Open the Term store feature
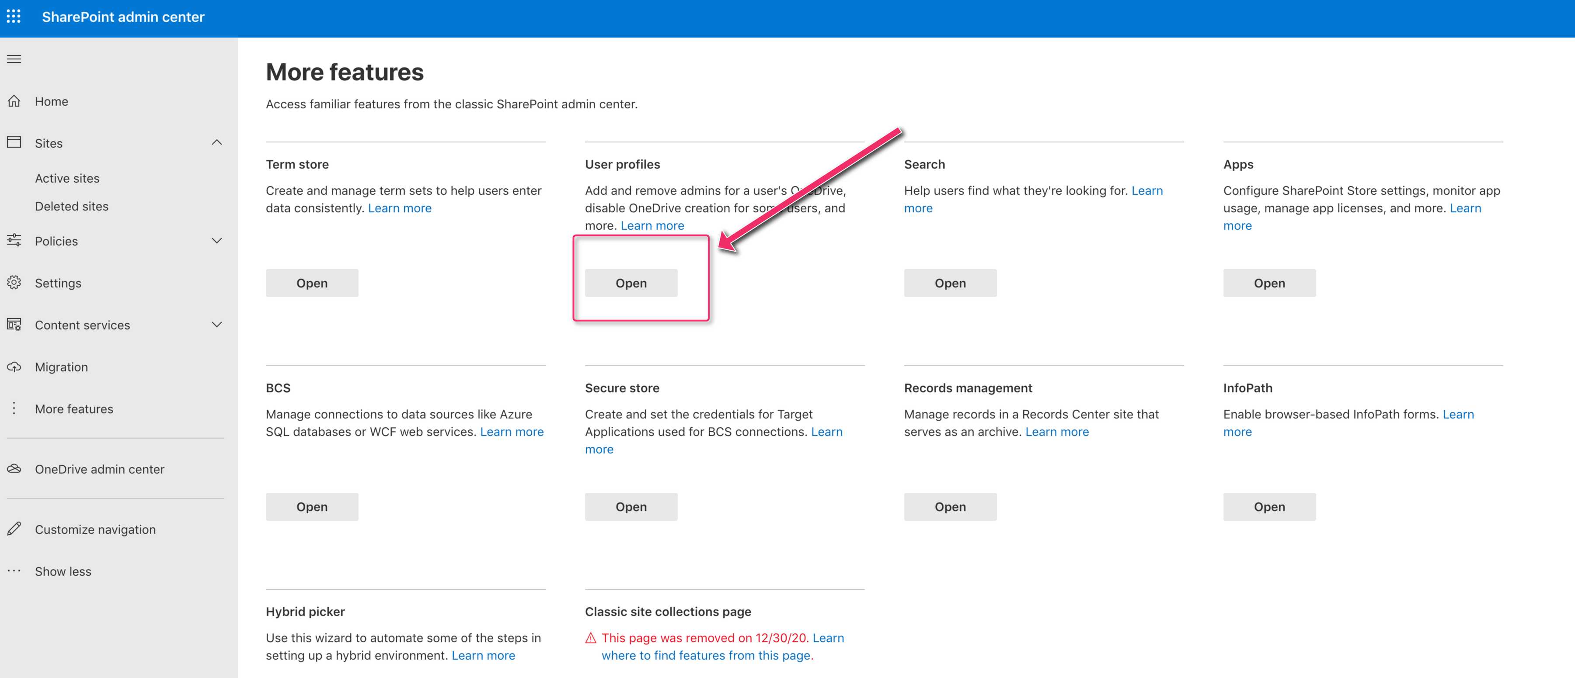Screen dimensions: 1575x678 pyautogui.click(x=312, y=283)
